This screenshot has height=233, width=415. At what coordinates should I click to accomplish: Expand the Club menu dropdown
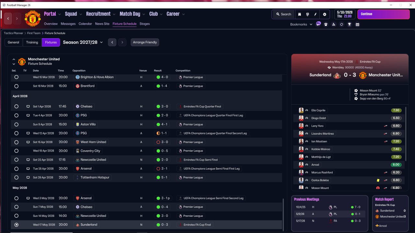[161, 14]
